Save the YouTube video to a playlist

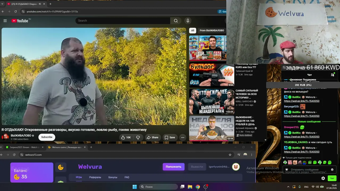[x=170, y=137]
